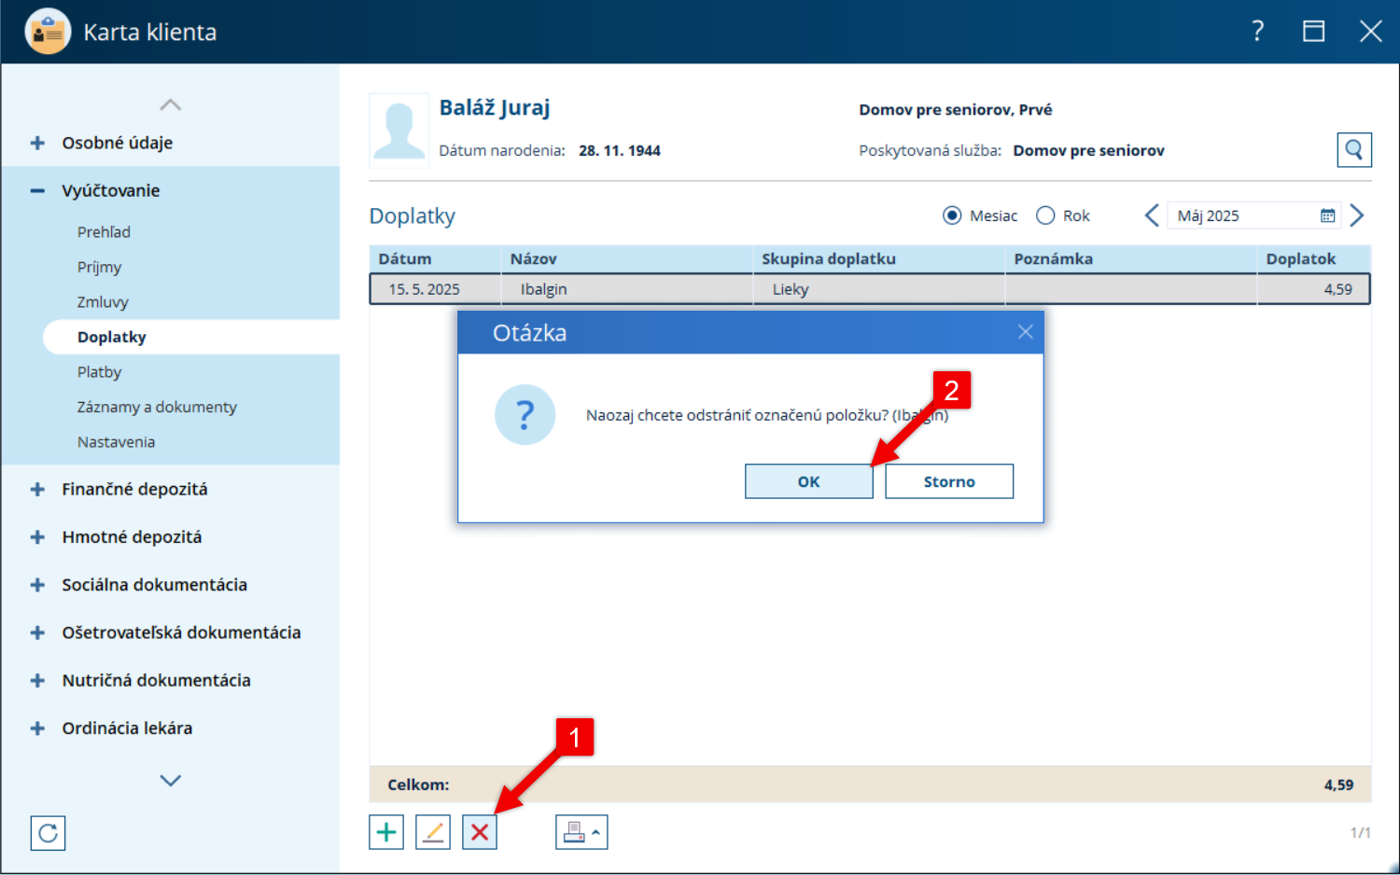Viewport: 1400px width, 875px height.
Task: Click the help question mark in title bar
Action: pyautogui.click(x=1258, y=32)
